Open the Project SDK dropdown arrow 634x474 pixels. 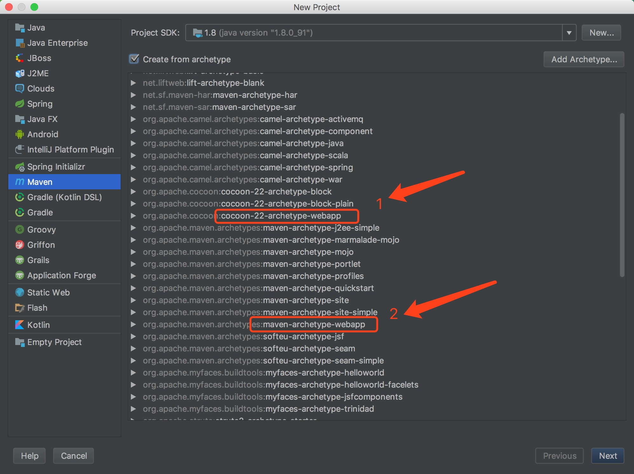[x=569, y=33]
